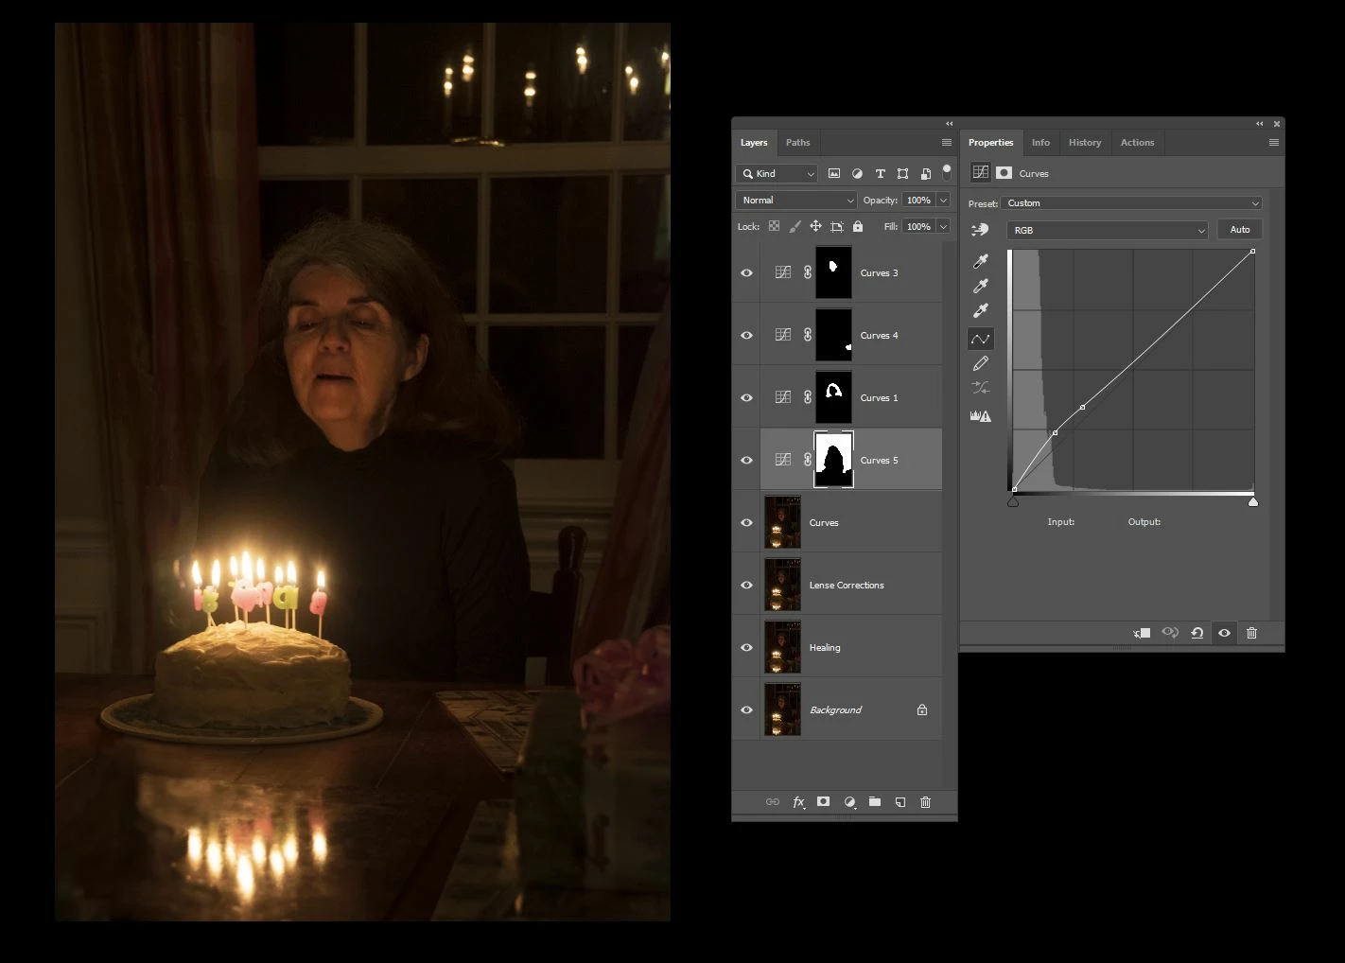Switch to the Info tab
Screen dimensions: 1345x963
click(x=1040, y=143)
